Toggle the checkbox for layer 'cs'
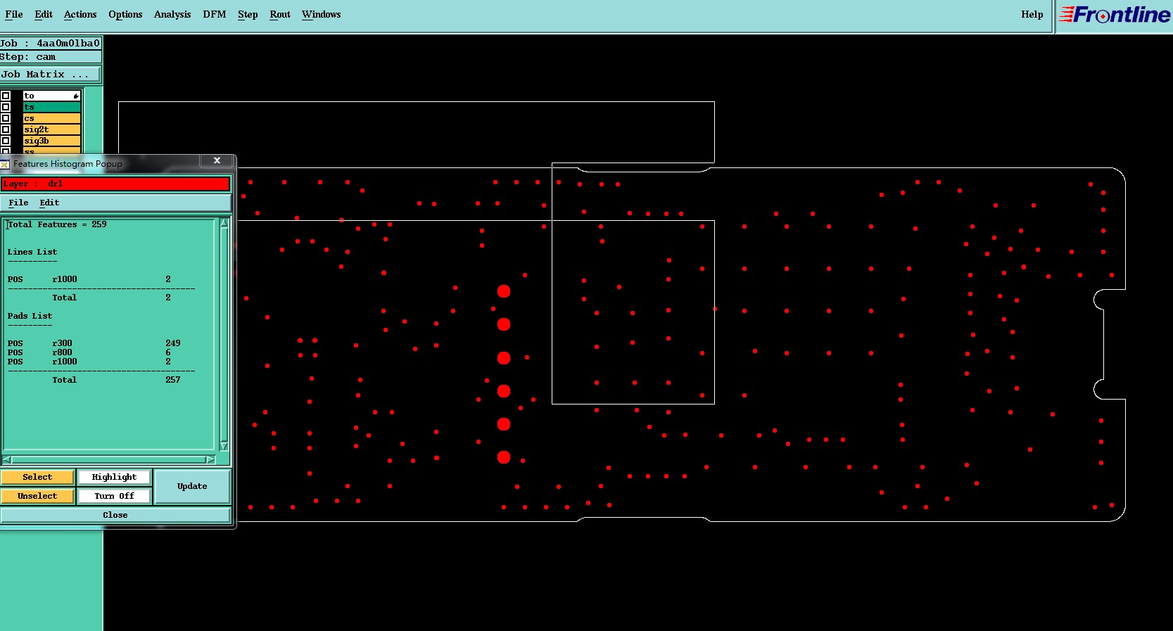The width and height of the screenshot is (1173, 631). click(x=6, y=118)
